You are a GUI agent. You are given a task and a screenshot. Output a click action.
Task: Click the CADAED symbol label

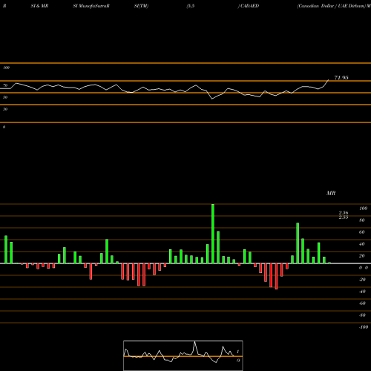pyautogui.click(x=249, y=6)
